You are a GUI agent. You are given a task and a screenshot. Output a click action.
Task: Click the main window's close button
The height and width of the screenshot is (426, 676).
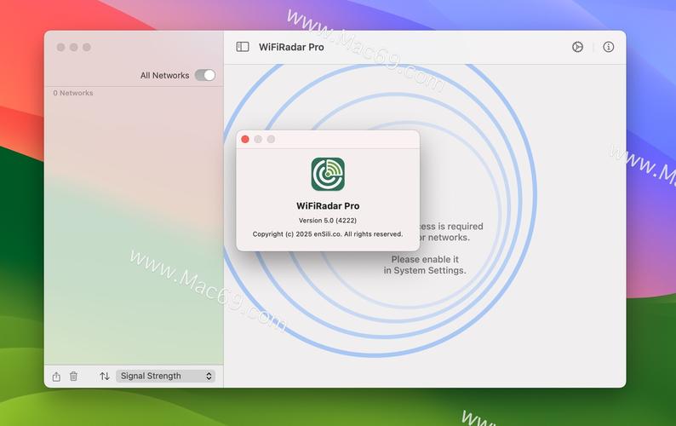(x=60, y=48)
